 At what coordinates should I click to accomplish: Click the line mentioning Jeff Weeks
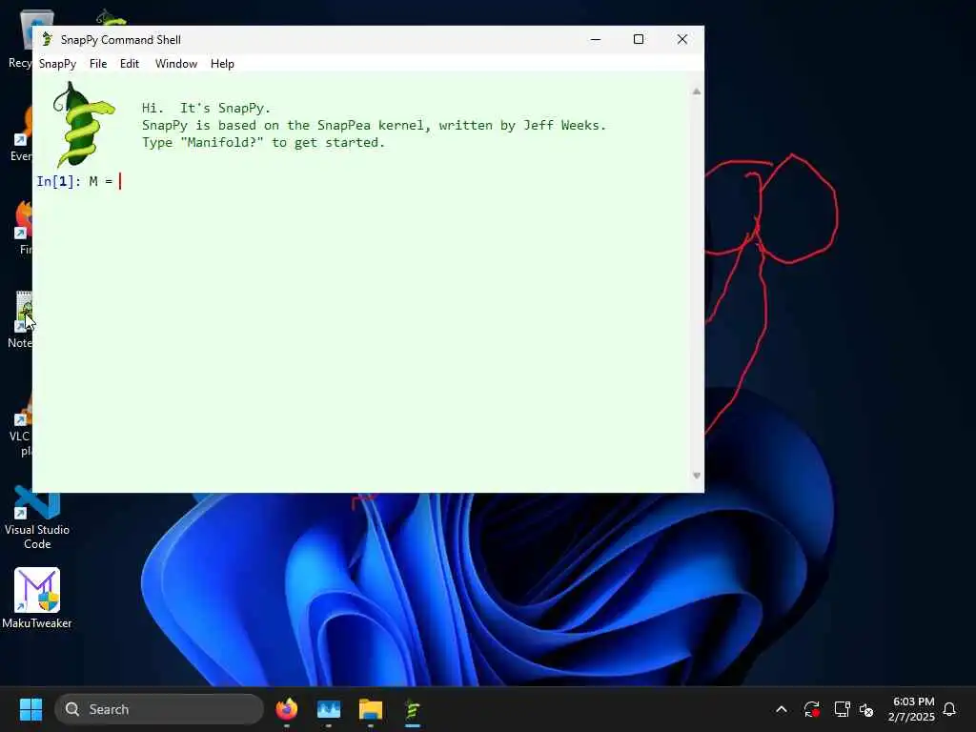(374, 125)
